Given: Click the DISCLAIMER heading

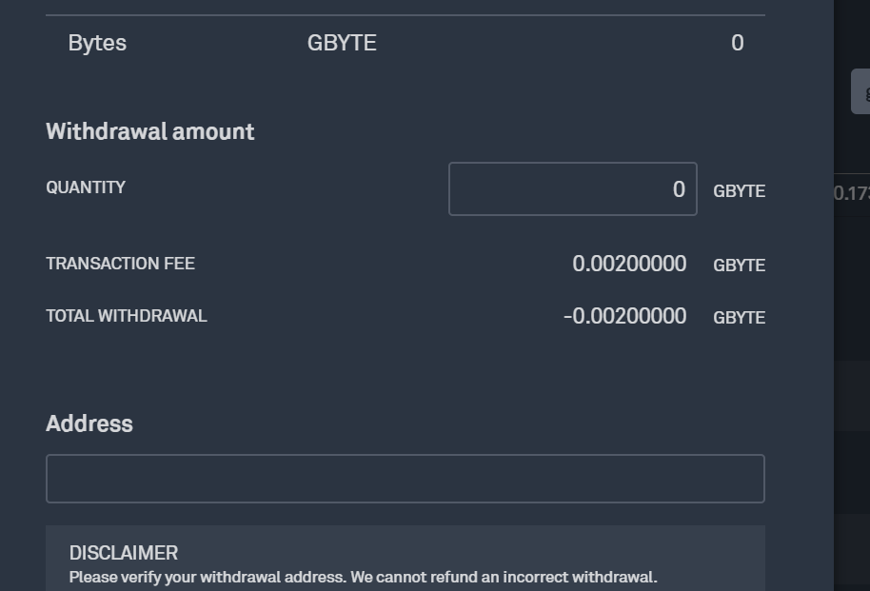Looking at the screenshot, I should click(124, 553).
